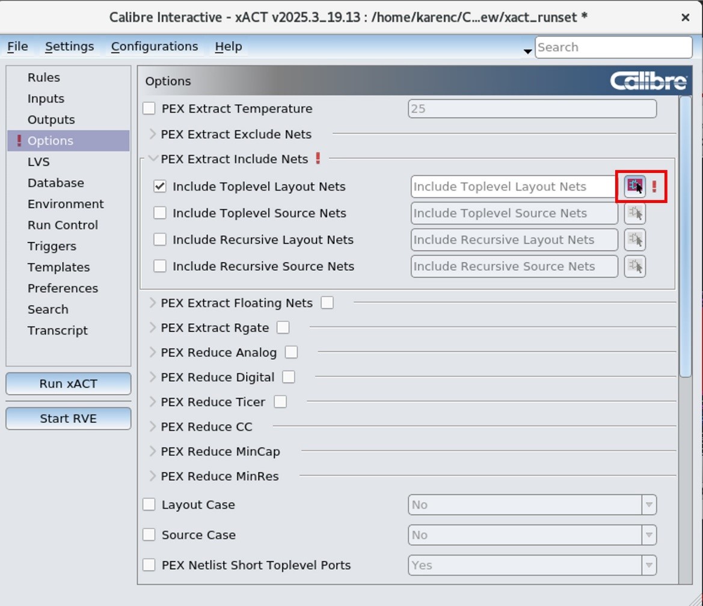Click the Start RVE button
Viewport: 703px width, 606px height.
coord(68,419)
